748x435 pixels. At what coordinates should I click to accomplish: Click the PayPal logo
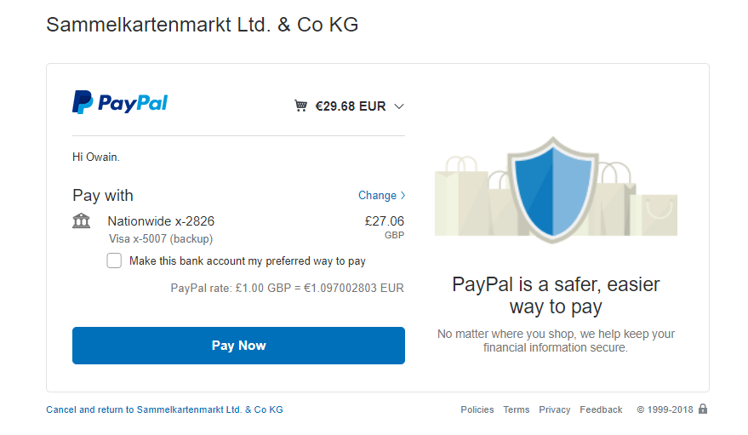coord(120,102)
